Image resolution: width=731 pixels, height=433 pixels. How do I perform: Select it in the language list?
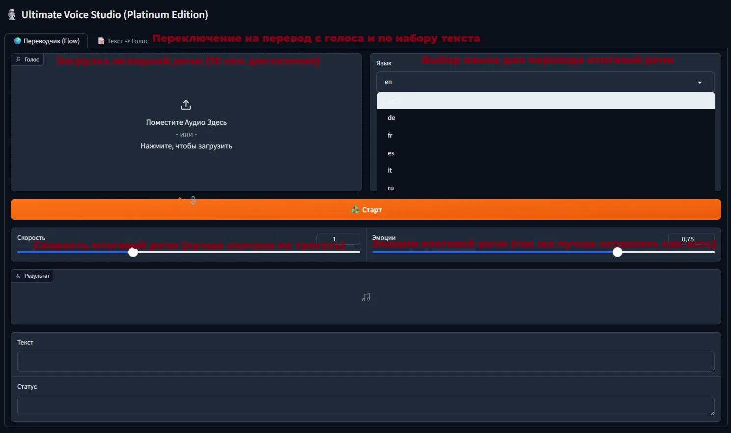click(x=546, y=170)
